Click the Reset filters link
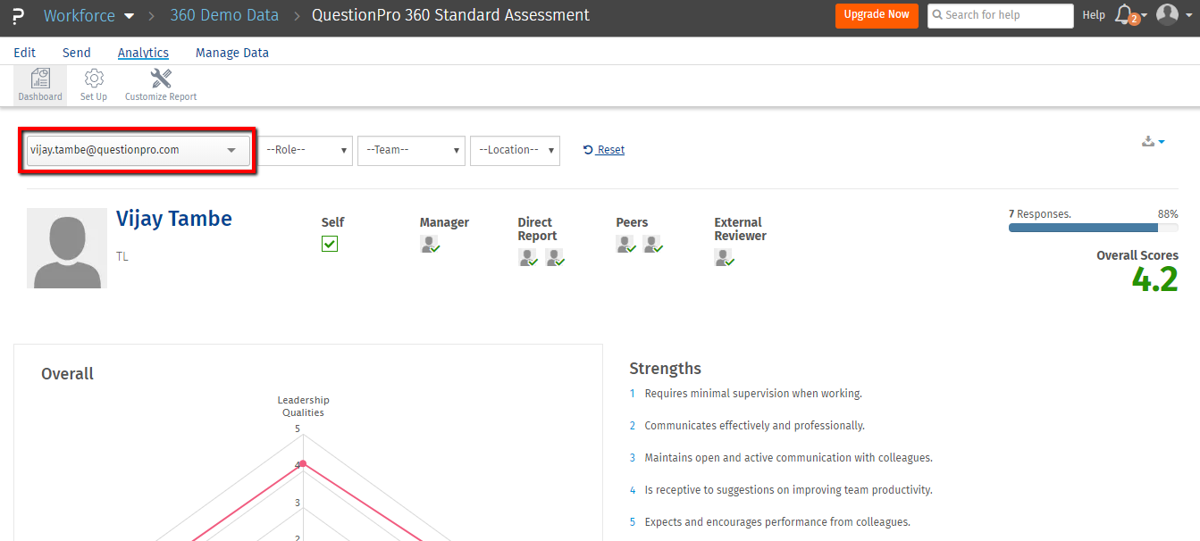The image size is (1200, 541). (605, 150)
